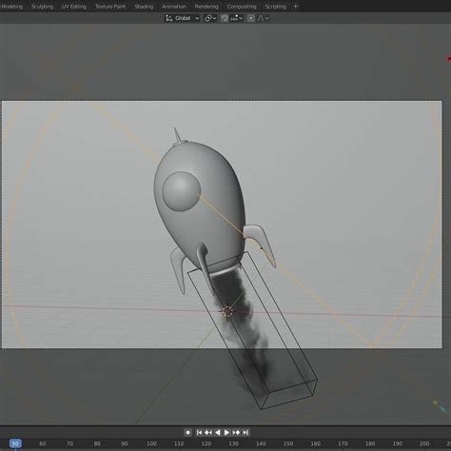Jump to the timeline start frame
The width and height of the screenshot is (451, 451).
tap(199, 432)
